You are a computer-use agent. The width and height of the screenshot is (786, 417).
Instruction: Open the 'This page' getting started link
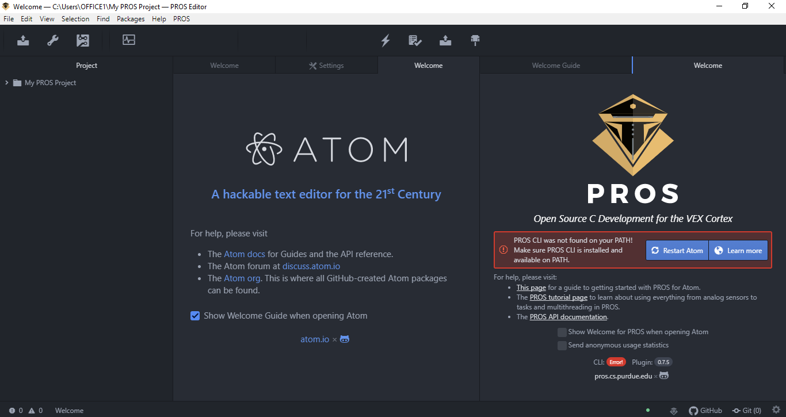531,288
